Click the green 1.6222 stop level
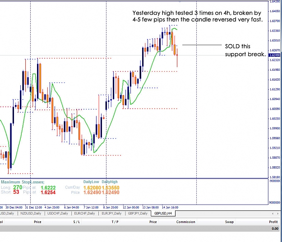The image size is (282, 242). (x=48, y=188)
